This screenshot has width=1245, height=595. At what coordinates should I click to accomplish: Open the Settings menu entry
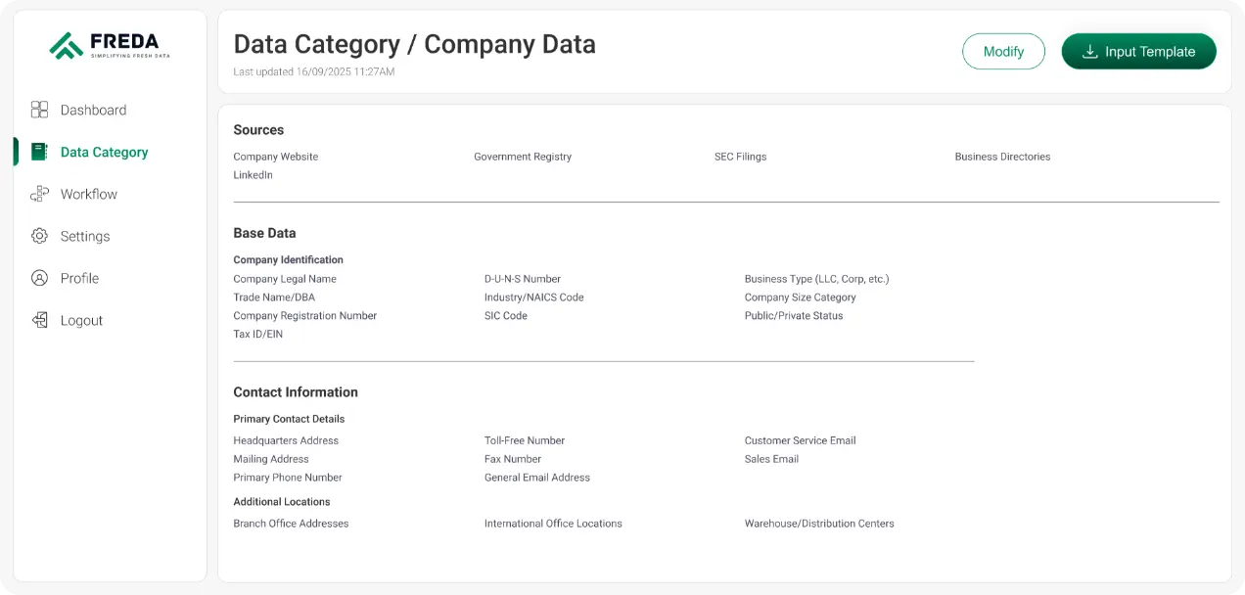(85, 236)
